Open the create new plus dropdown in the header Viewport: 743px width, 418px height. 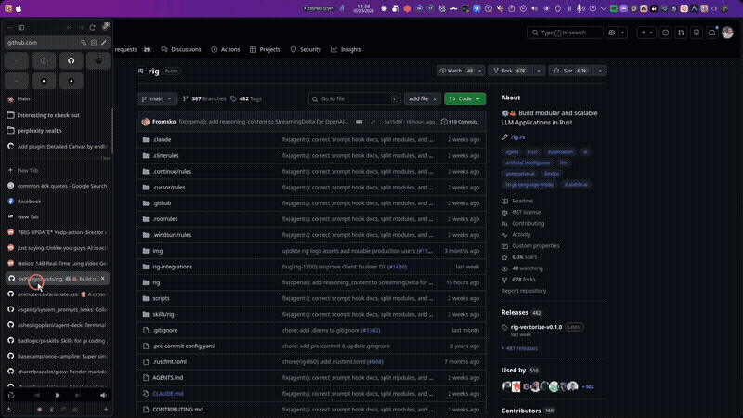[x=646, y=33]
